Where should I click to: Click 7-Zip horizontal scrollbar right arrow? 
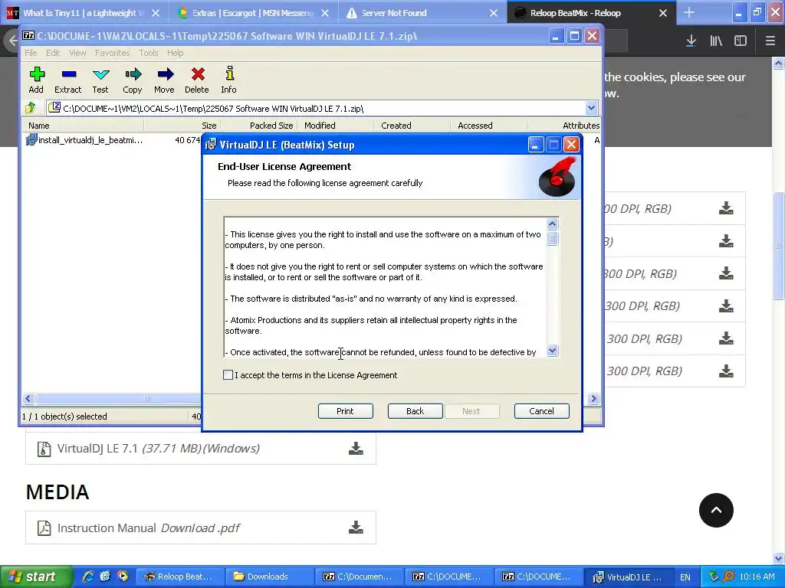tap(594, 398)
